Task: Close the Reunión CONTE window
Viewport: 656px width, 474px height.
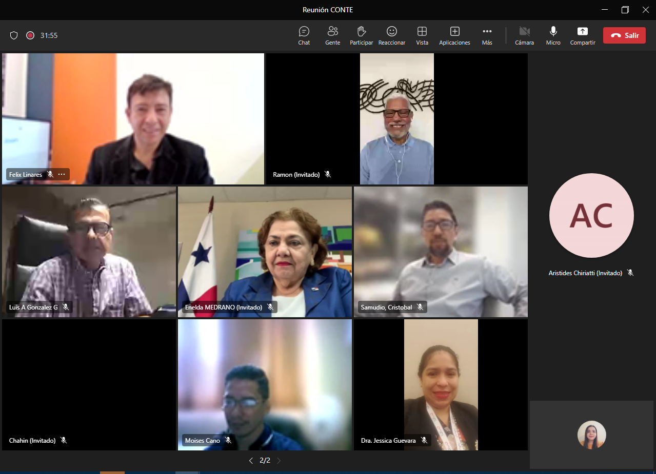Action: (646, 10)
